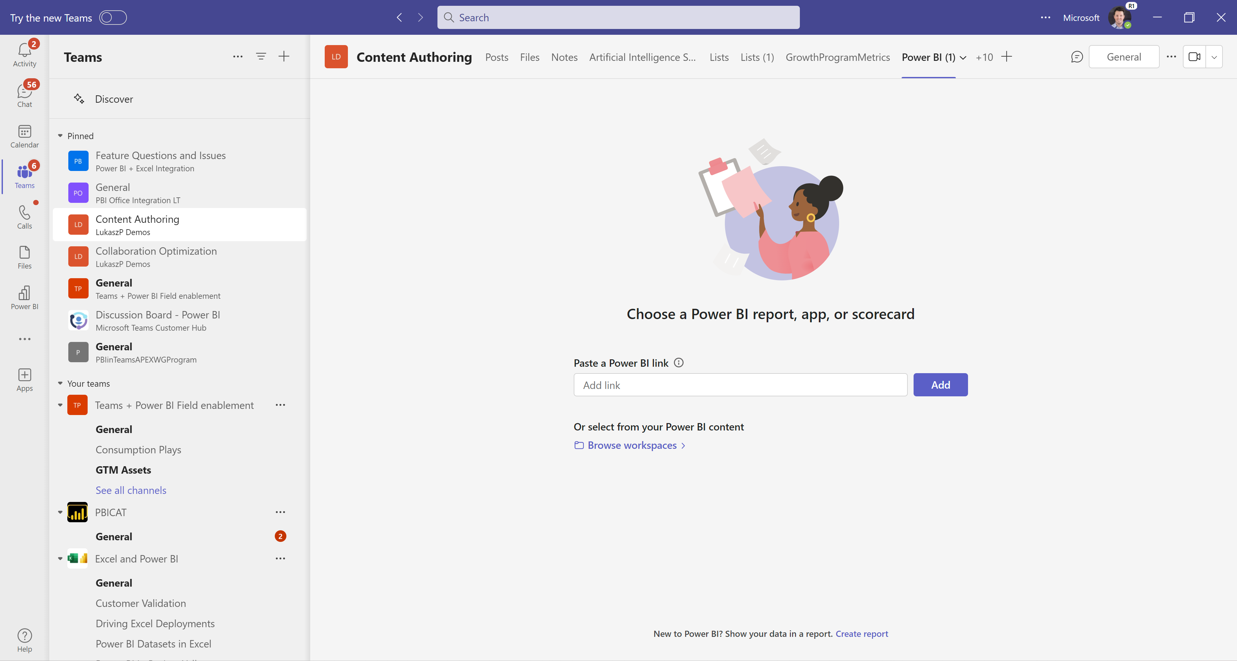Open the GrowthProgramMetrics tab
The height and width of the screenshot is (661, 1237).
click(x=838, y=57)
